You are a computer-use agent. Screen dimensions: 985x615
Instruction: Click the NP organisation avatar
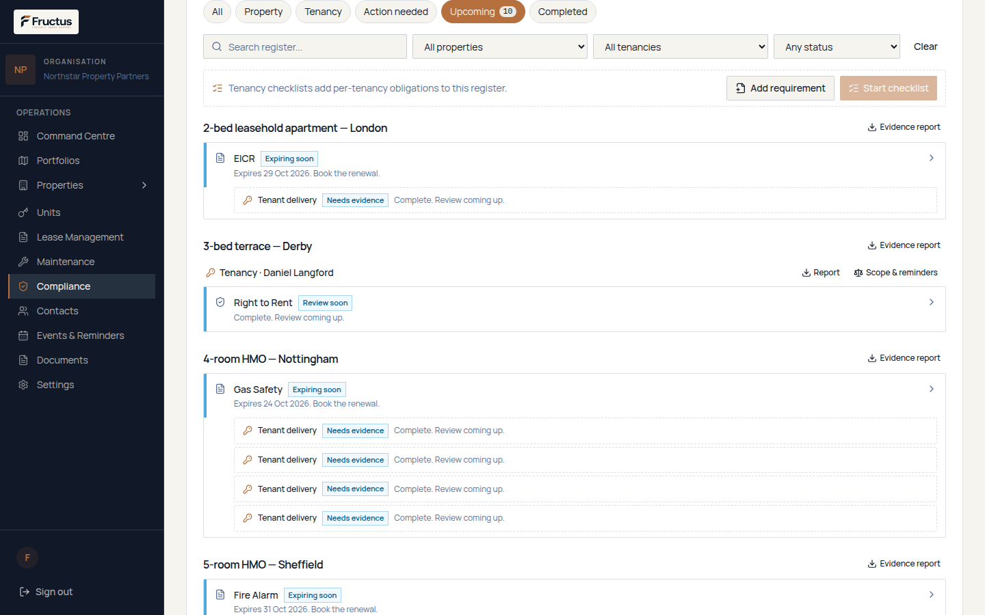[21, 70]
